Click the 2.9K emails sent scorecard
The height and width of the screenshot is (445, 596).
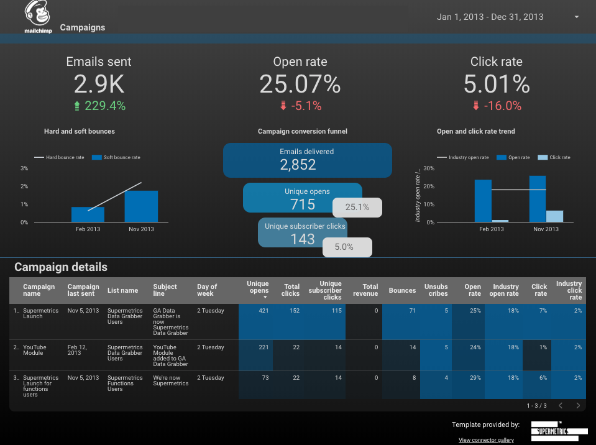point(99,84)
